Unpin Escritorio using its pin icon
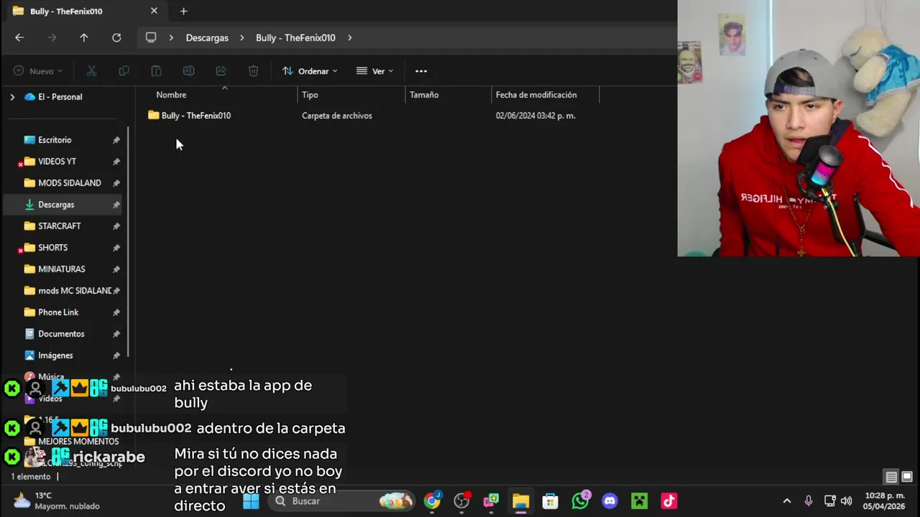Viewport: 920px width, 517px height. 116,140
